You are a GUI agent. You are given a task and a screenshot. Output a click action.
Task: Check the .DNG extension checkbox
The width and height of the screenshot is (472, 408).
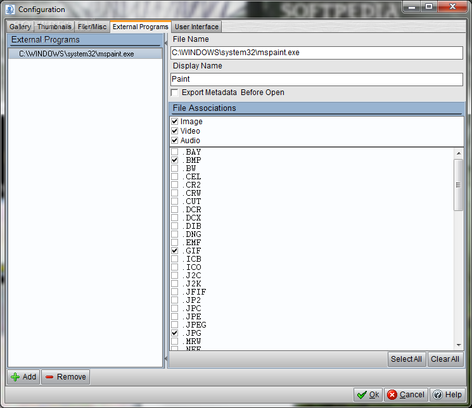pyautogui.click(x=175, y=234)
